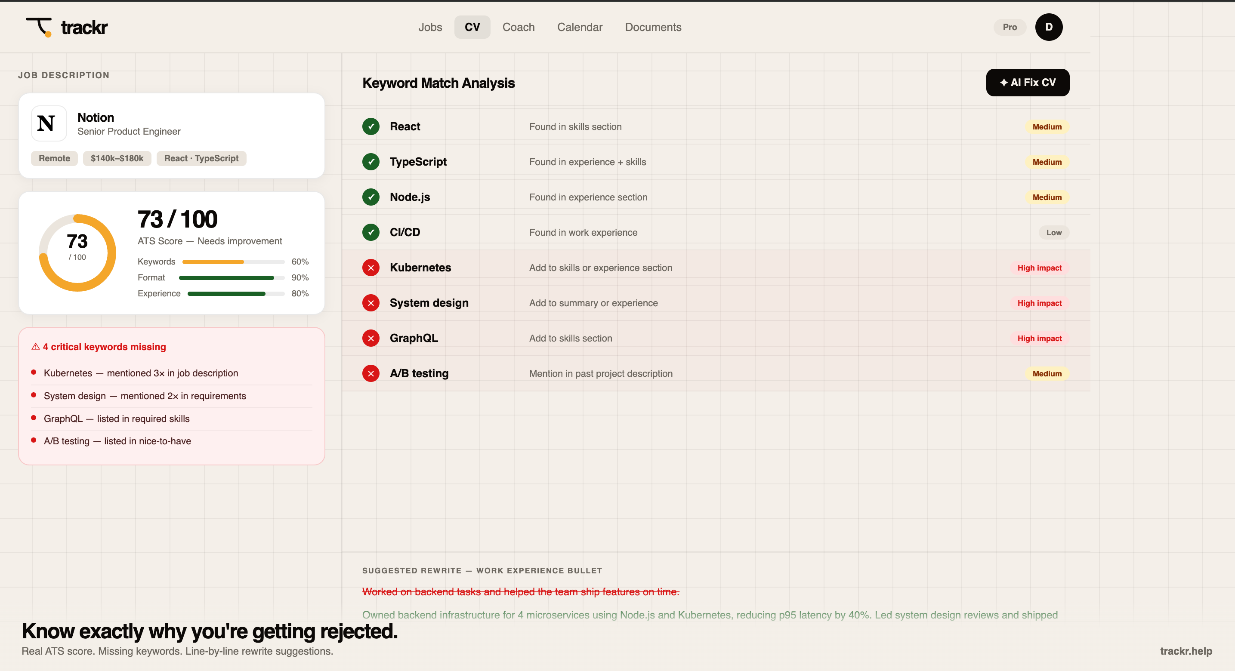
Task: Click the trackr.help link
Action: [1186, 651]
